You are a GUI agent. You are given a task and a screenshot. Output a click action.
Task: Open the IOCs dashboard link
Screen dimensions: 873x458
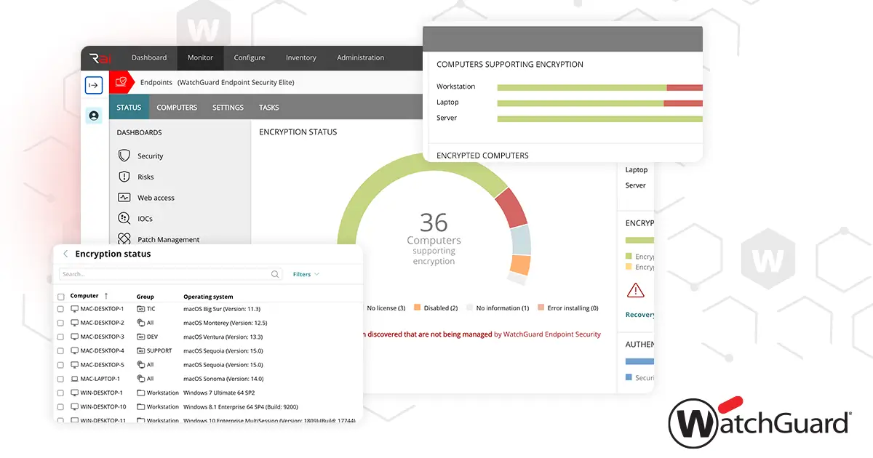(145, 219)
